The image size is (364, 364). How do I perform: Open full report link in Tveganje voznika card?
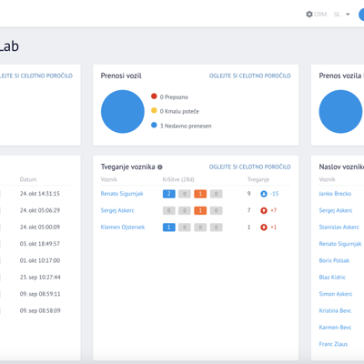249,167
